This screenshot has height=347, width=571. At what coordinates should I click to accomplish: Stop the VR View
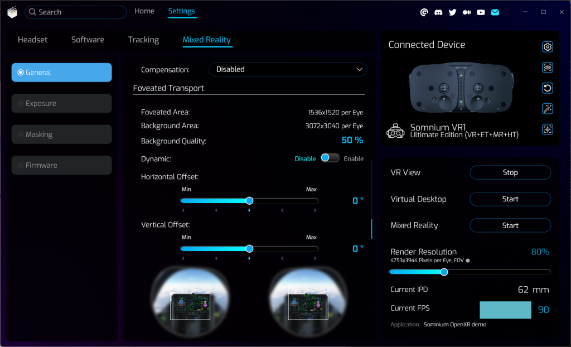point(510,172)
